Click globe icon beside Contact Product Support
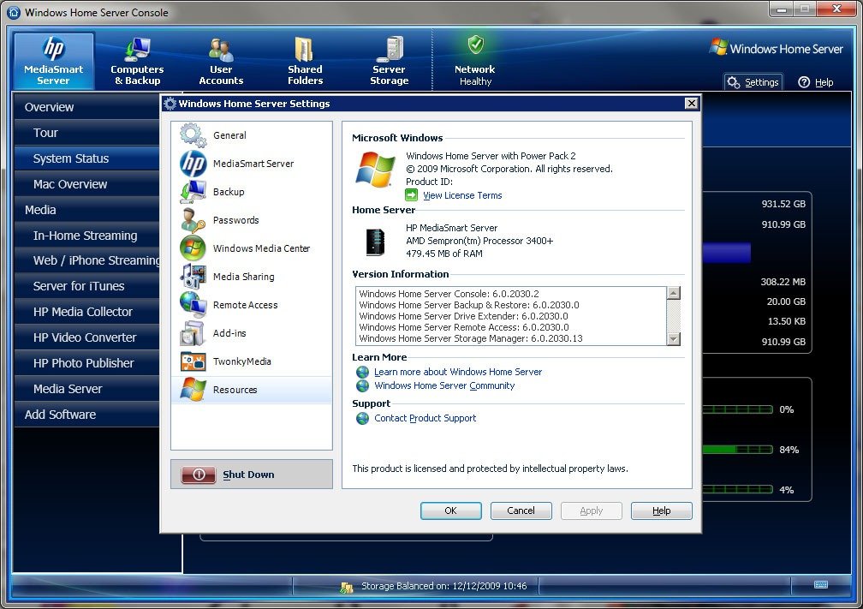Image resolution: width=863 pixels, height=609 pixels. 363,419
